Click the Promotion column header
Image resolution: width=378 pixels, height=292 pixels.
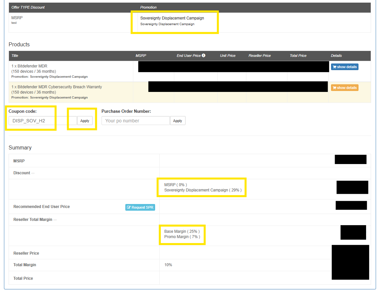pos(148,8)
